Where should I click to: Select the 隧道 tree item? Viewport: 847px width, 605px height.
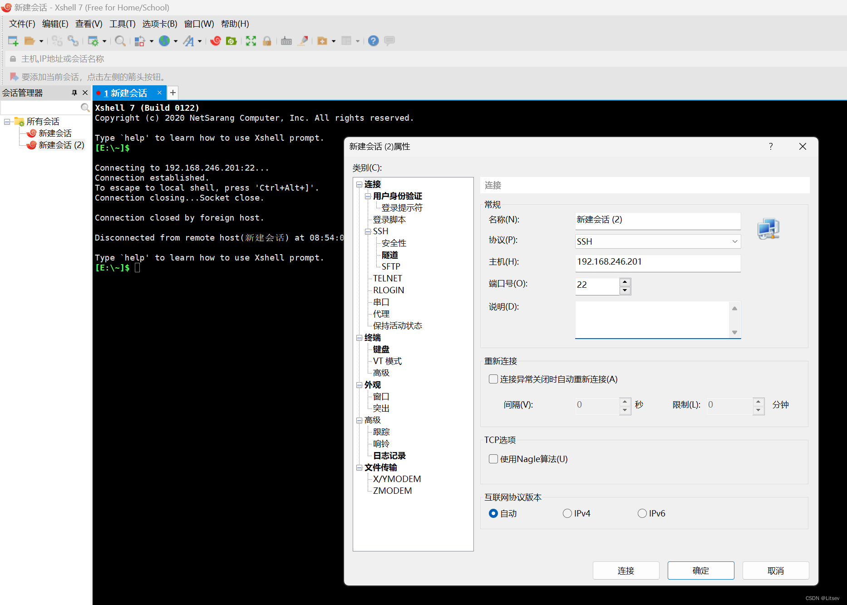click(x=390, y=255)
